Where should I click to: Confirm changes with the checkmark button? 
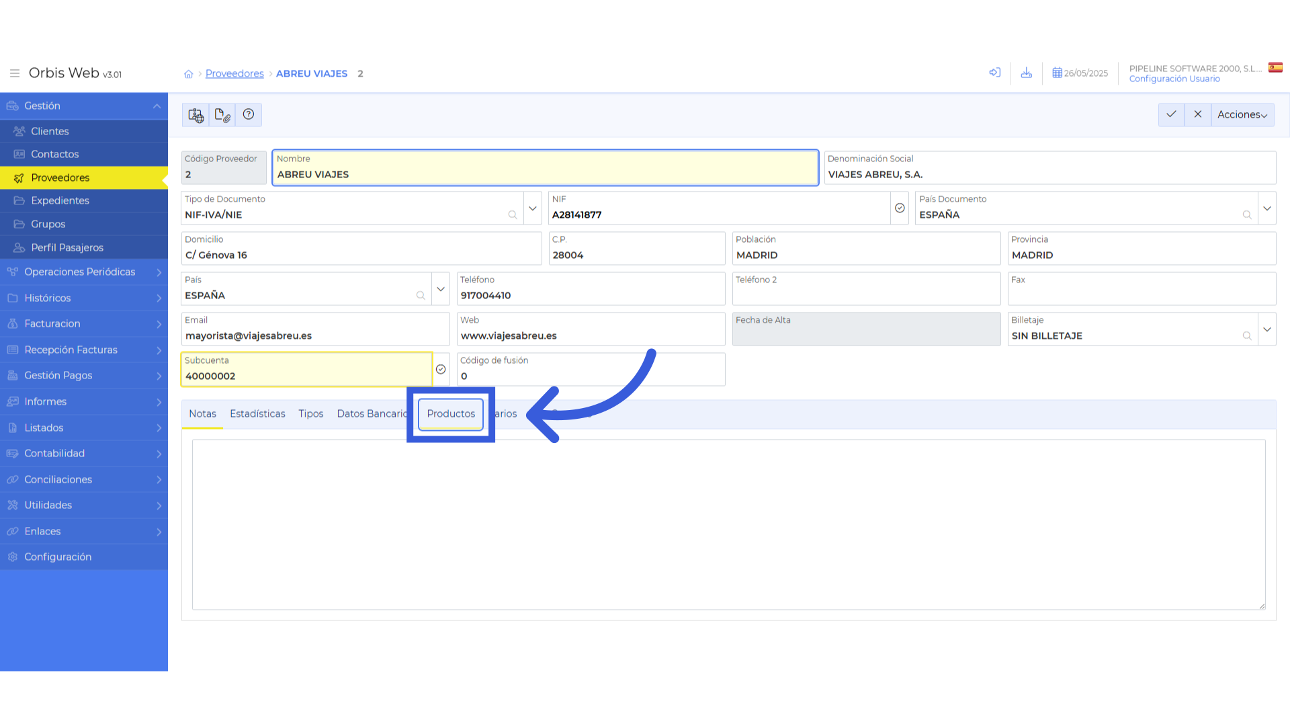tap(1171, 114)
